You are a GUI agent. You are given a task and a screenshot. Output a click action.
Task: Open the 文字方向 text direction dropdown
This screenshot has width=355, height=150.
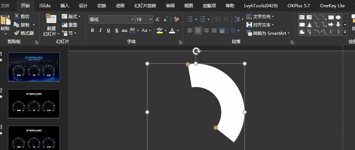coord(260,16)
